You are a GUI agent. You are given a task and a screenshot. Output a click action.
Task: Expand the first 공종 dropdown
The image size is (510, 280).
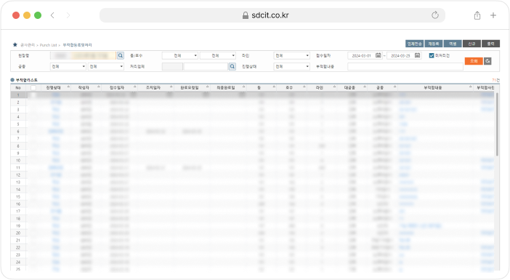[68, 66]
